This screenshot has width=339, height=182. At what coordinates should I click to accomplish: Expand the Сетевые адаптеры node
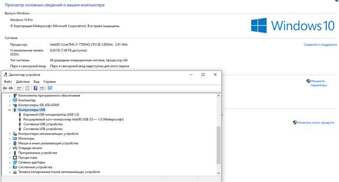(9, 162)
